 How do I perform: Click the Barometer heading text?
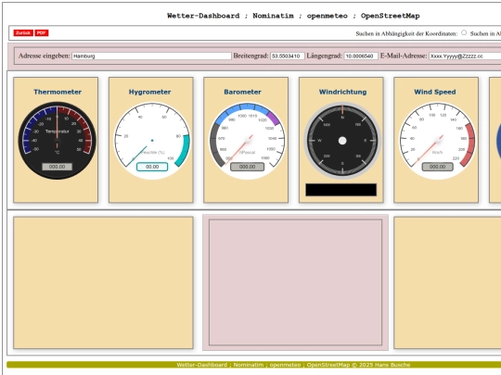click(x=242, y=92)
